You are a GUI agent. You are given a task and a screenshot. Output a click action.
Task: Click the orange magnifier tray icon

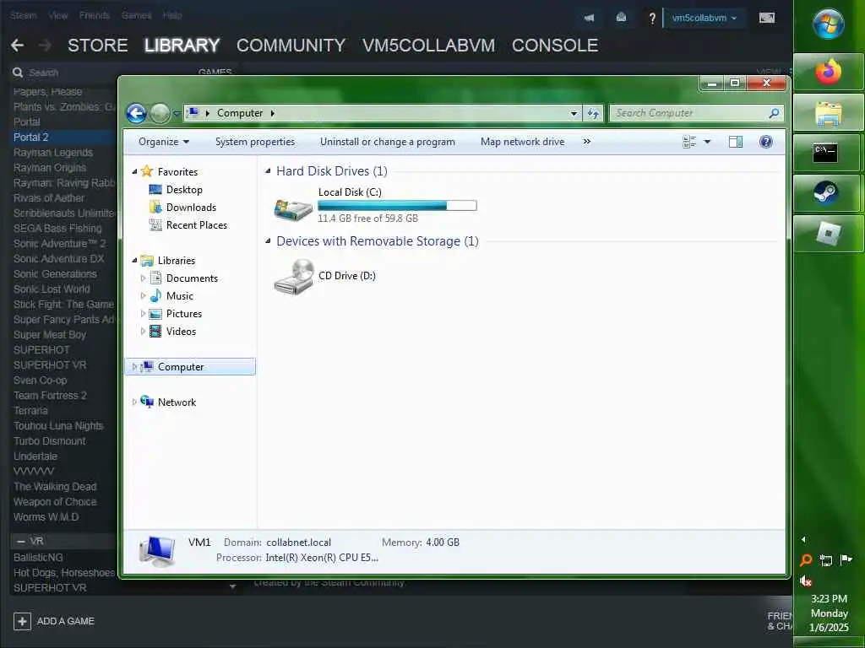click(806, 560)
